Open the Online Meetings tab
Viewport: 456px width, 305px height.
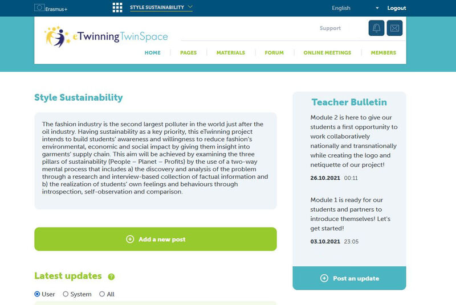coord(327,53)
